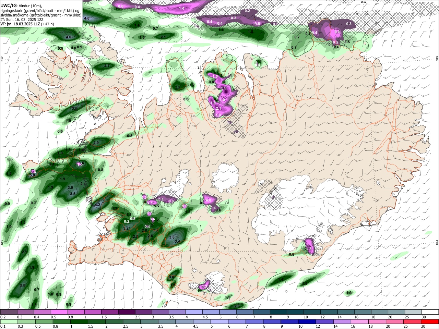Click the 3.5 rain value label
This screenshot has height=329, width=439.
tap(73, 194)
